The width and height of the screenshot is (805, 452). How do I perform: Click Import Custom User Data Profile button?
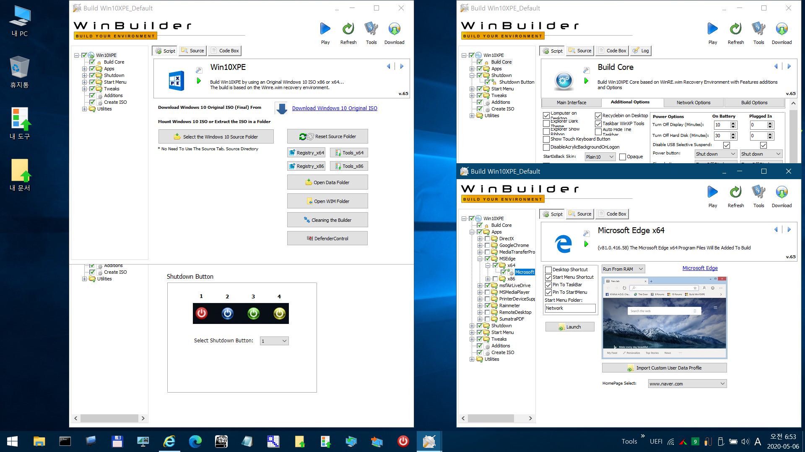pyautogui.click(x=665, y=368)
